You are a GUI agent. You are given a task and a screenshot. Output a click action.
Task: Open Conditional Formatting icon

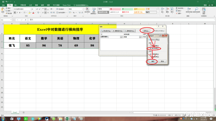click(x=87, y=9)
